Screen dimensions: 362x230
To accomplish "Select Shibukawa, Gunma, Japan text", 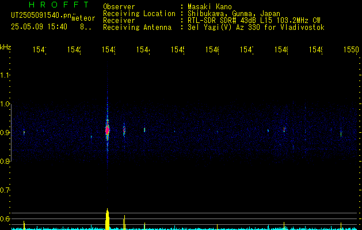I will point(234,14).
